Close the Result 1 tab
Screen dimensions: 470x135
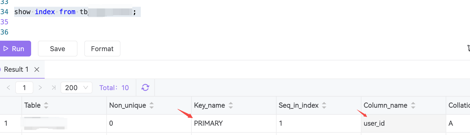point(37,69)
